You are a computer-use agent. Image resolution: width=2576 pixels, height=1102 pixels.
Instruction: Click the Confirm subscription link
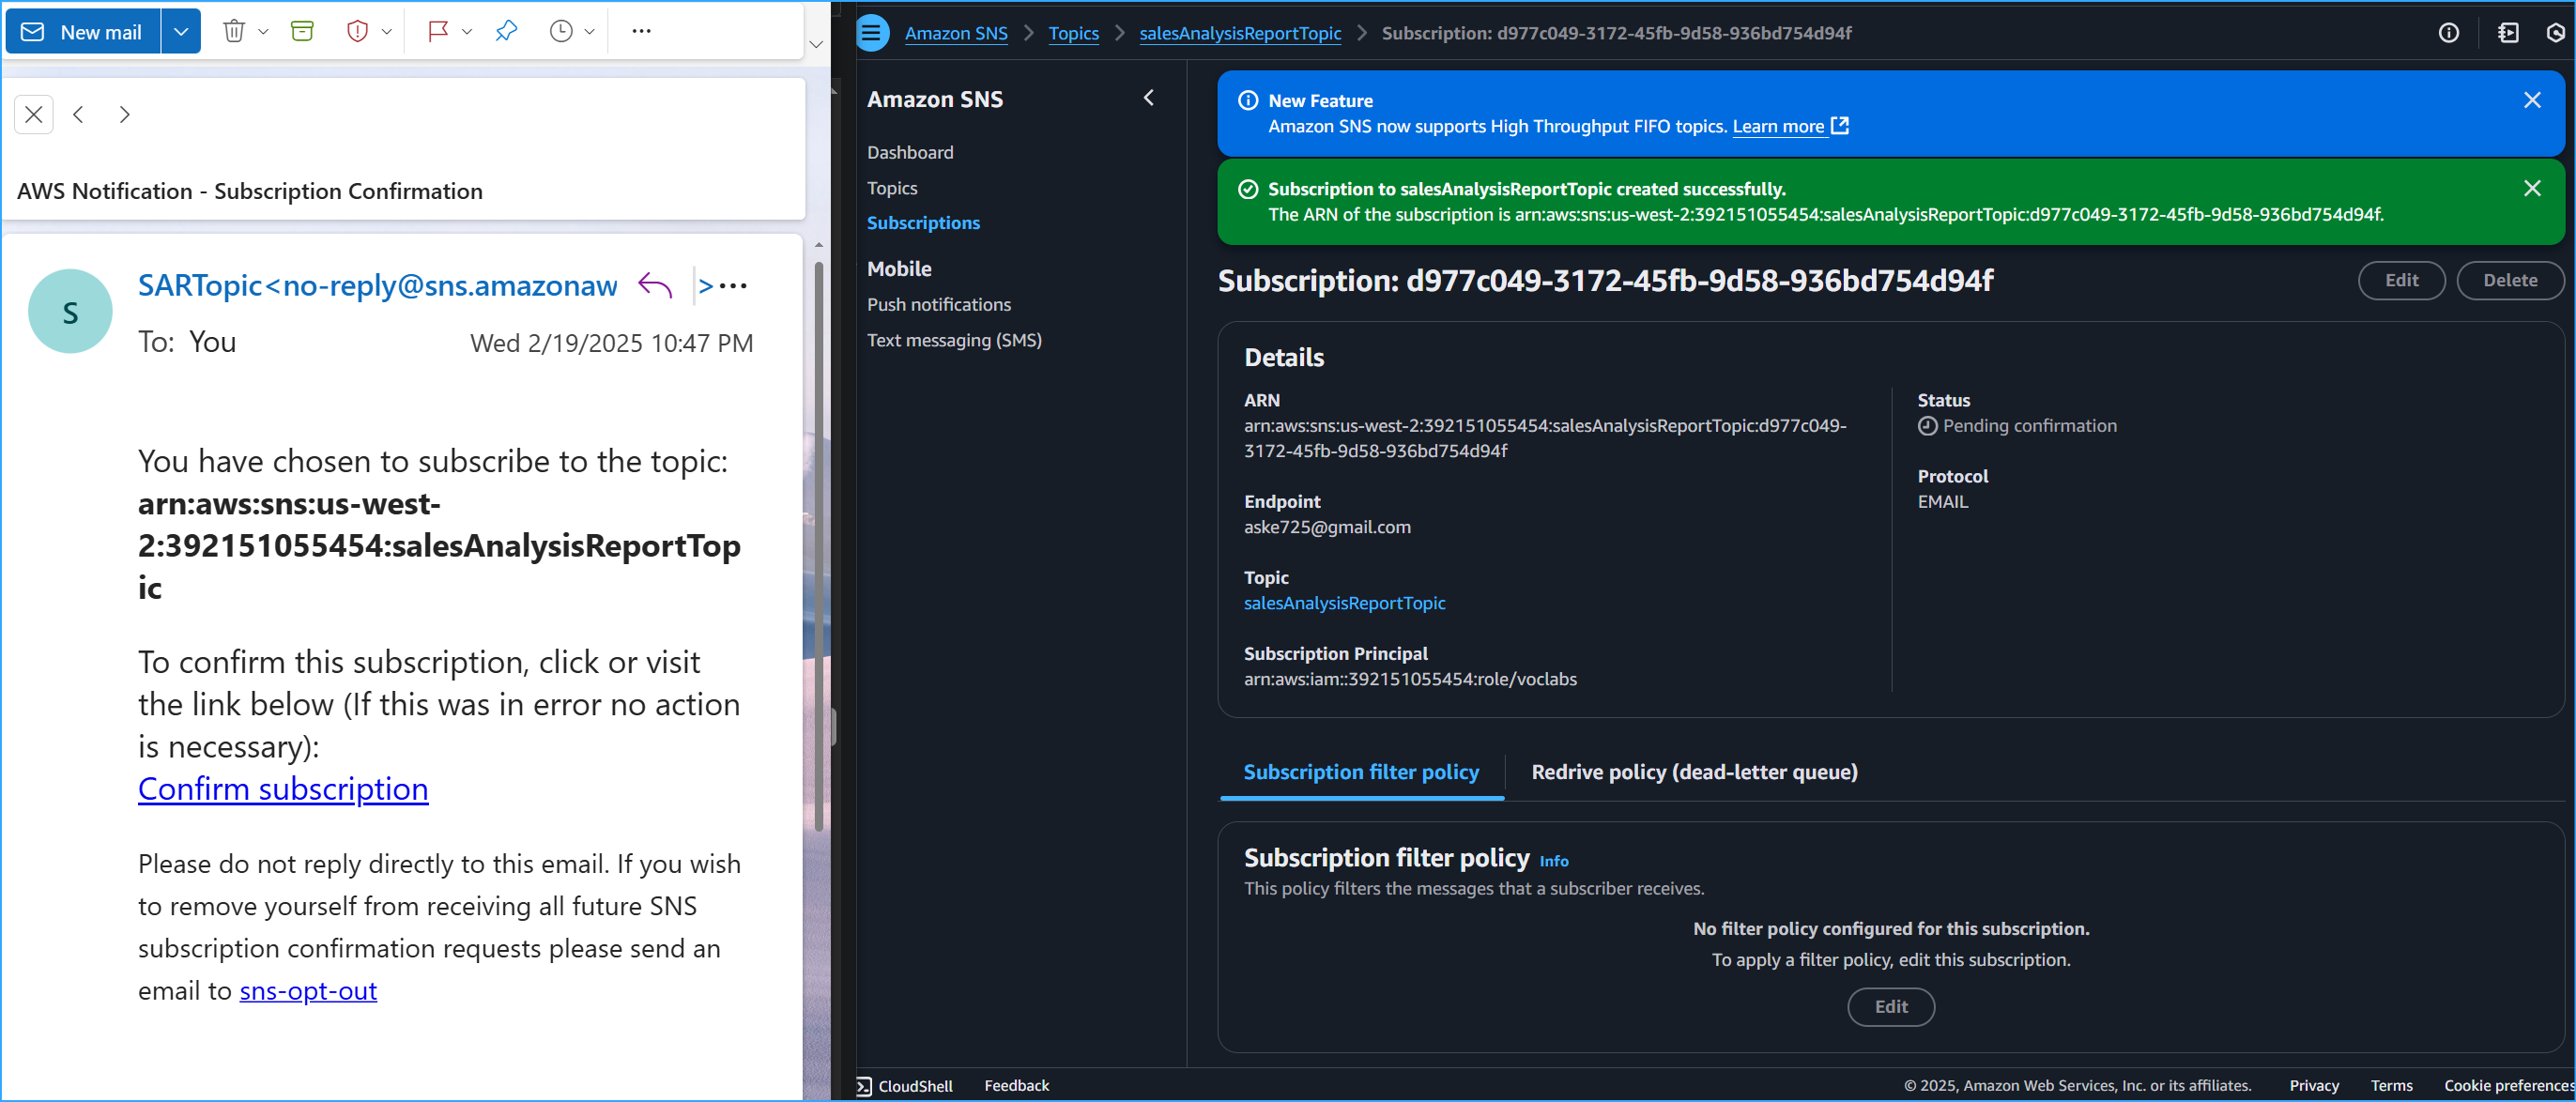283,789
